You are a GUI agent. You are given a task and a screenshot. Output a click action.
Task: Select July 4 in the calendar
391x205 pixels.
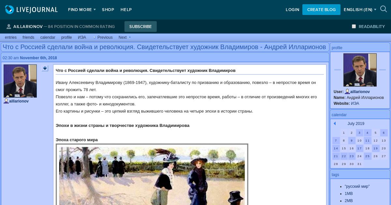[368, 133]
